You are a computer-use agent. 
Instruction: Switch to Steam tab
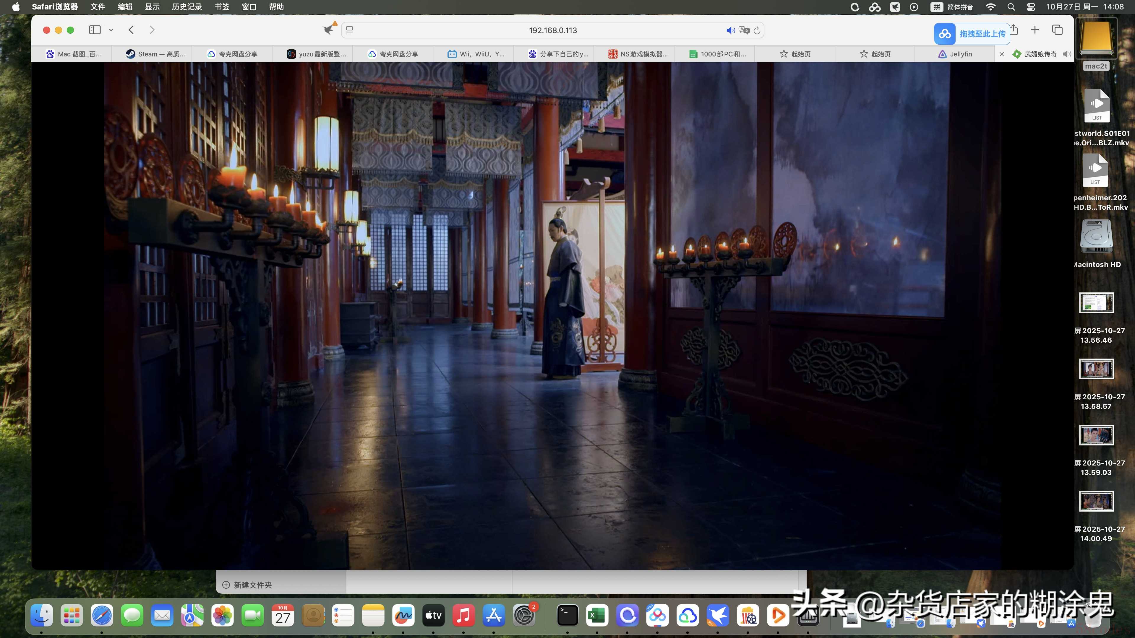tap(156, 54)
